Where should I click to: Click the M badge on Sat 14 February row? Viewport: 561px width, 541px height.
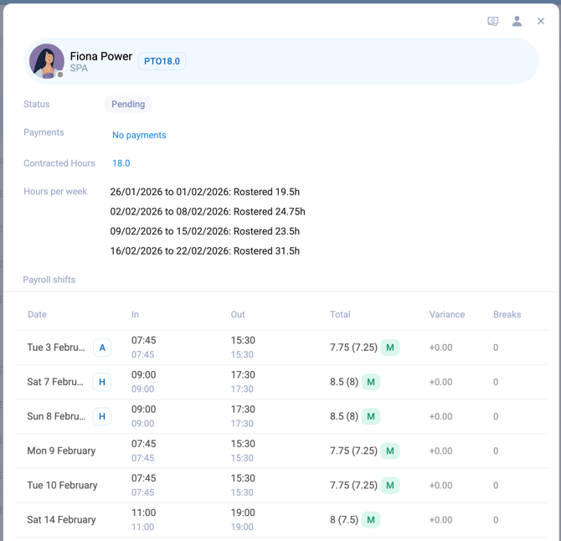tap(371, 519)
